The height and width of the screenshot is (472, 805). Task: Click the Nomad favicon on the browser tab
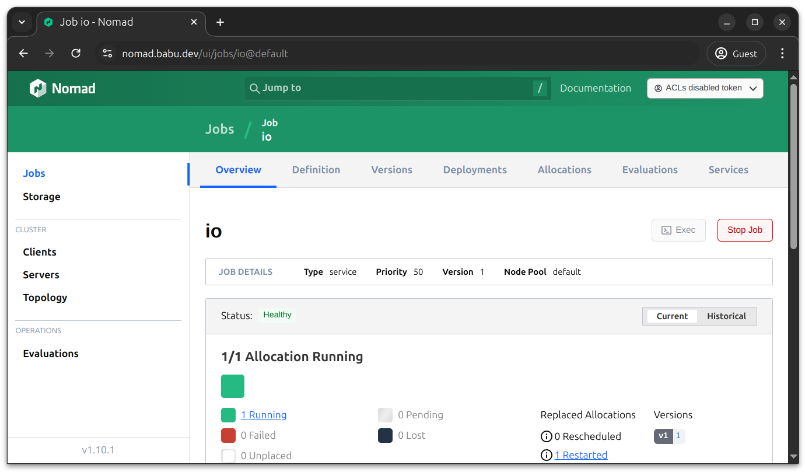[48, 22]
